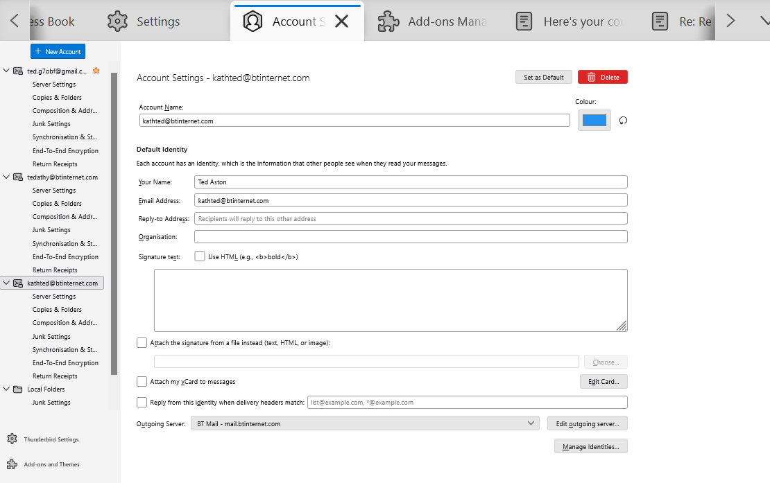The image size is (770, 483).
Task: Open the account Colour swatch picker
Action: click(594, 121)
